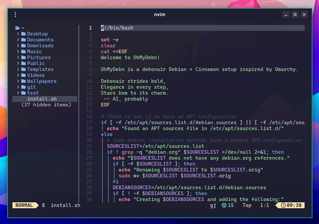
Task: Expand the Documents folder chevron
Action: (x=18, y=39)
